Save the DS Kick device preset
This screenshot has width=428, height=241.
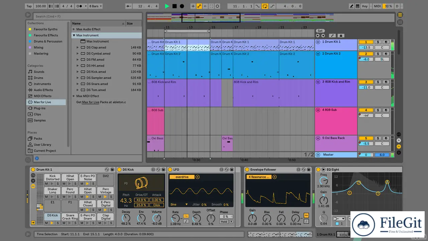163,170
